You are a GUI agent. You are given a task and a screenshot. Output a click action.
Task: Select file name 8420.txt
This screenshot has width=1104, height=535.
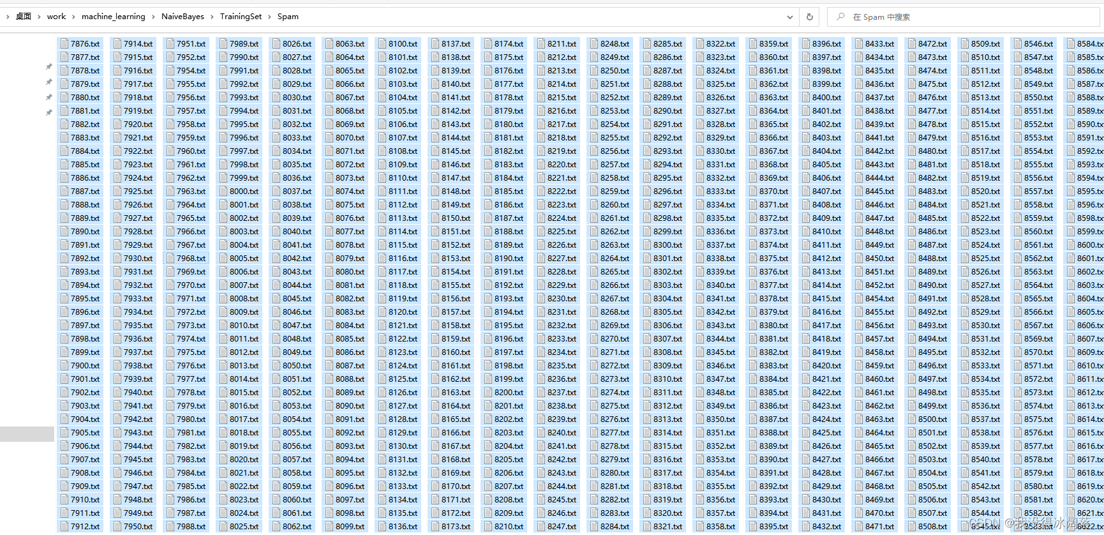pyautogui.click(x=827, y=366)
